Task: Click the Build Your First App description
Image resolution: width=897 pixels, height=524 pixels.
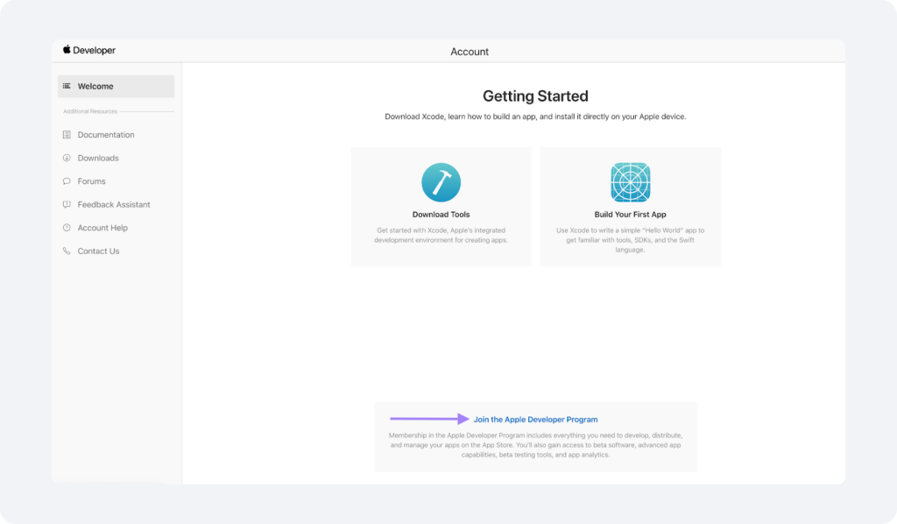Action: click(630, 240)
